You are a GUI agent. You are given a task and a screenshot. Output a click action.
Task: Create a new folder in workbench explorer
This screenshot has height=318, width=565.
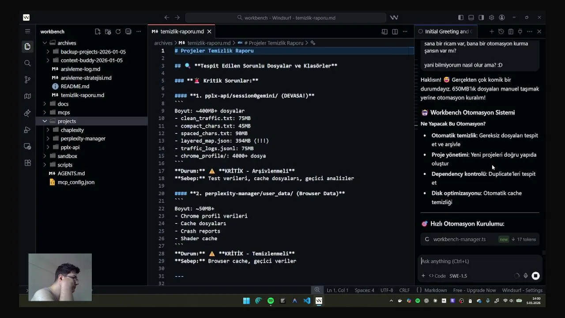tap(108, 31)
